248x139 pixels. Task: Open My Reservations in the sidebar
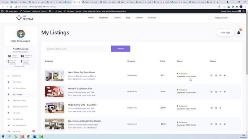[19, 125]
